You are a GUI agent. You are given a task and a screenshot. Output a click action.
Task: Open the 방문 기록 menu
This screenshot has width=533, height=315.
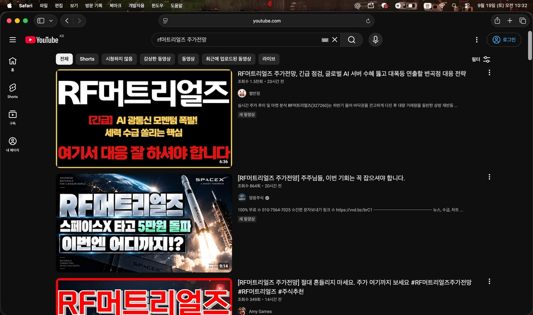(x=93, y=5)
